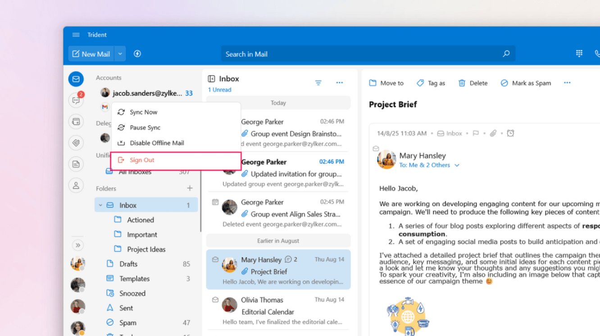600x336 pixels.
Task: Collapse the Inbox folder tree chevron
Action: coord(100,205)
